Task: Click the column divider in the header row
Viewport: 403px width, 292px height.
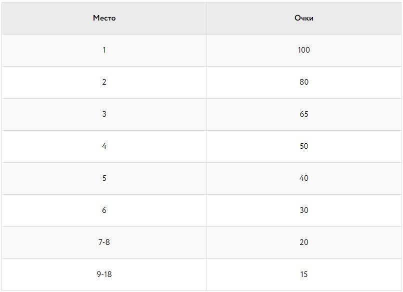Action: click(x=206, y=18)
